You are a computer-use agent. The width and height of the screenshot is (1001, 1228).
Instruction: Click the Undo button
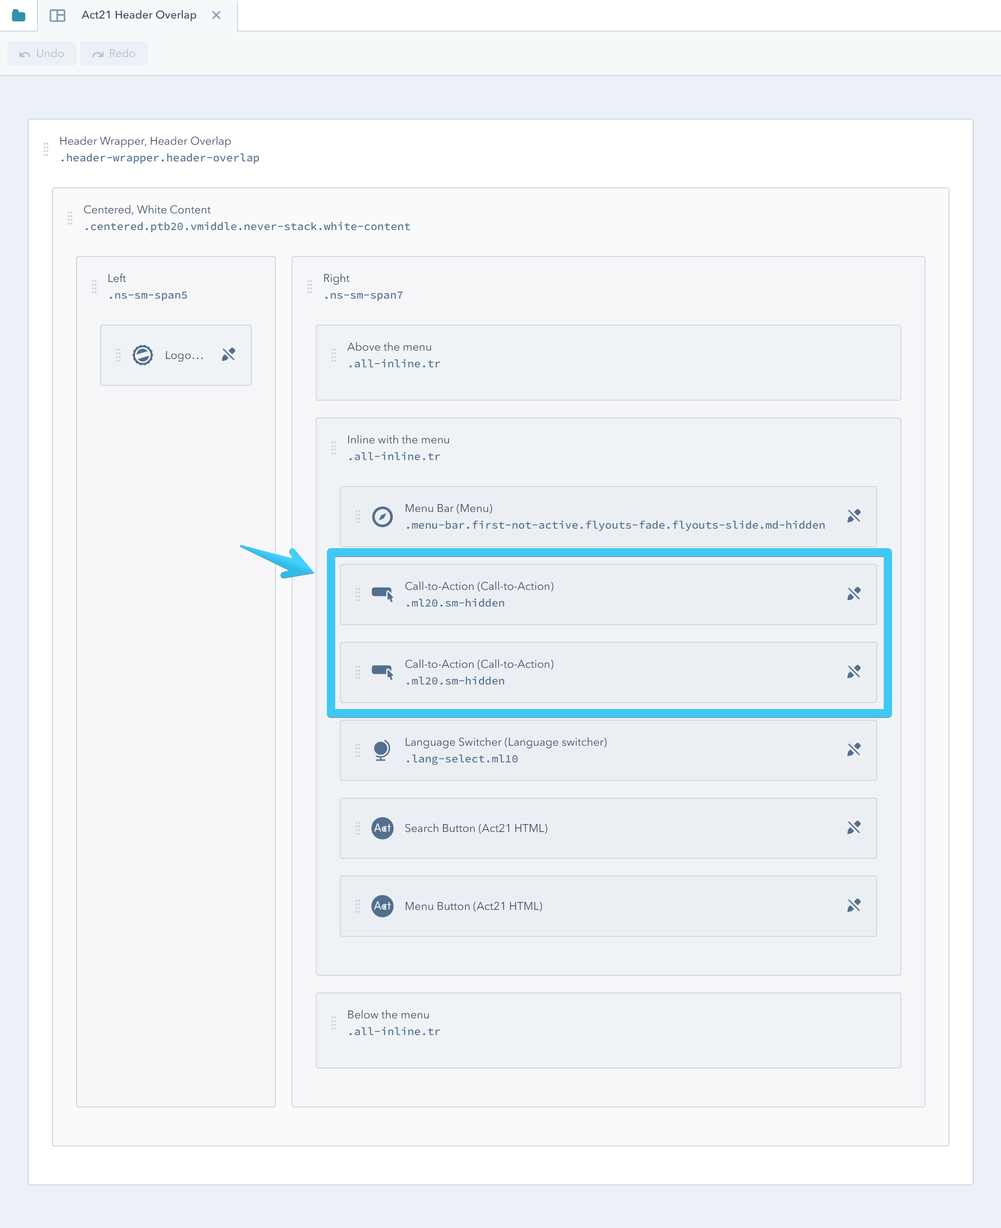(42, 53)
